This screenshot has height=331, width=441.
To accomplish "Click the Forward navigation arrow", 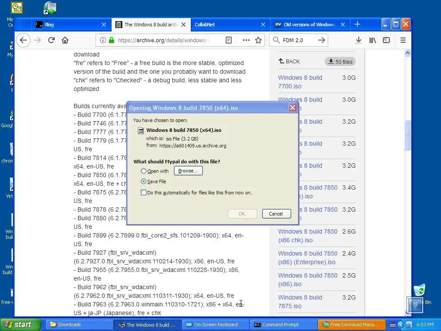I will [x=37, y=40].
